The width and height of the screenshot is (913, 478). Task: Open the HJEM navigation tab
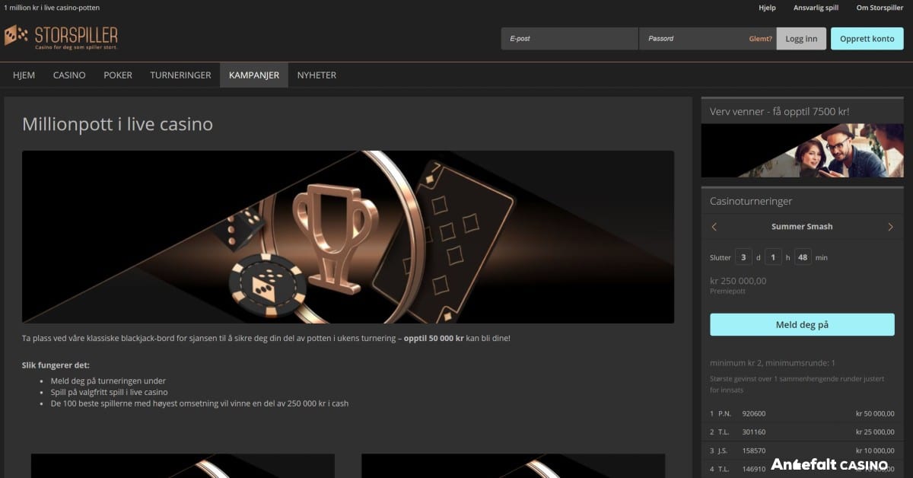(x=24, y=75)
